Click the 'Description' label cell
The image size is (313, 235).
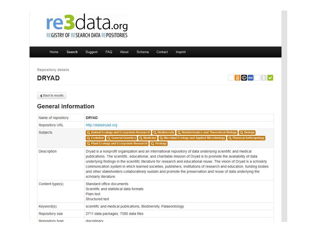[x=61, y=164]
